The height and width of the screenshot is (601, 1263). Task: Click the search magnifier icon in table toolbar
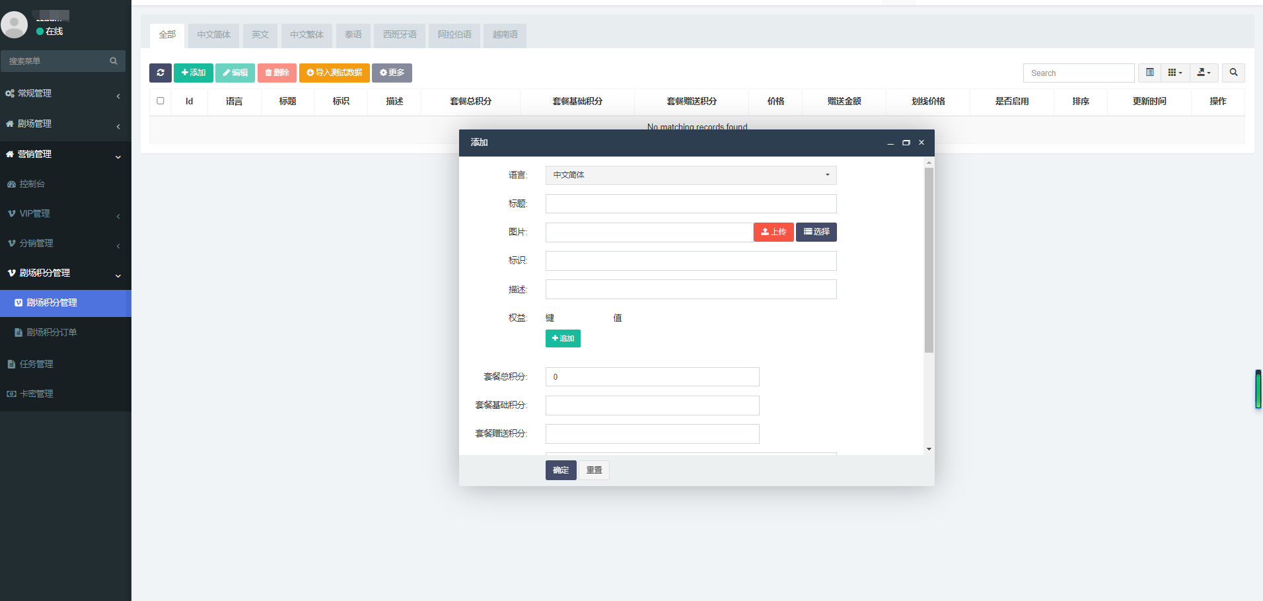pyautogui.click(x=1233, y=73)
